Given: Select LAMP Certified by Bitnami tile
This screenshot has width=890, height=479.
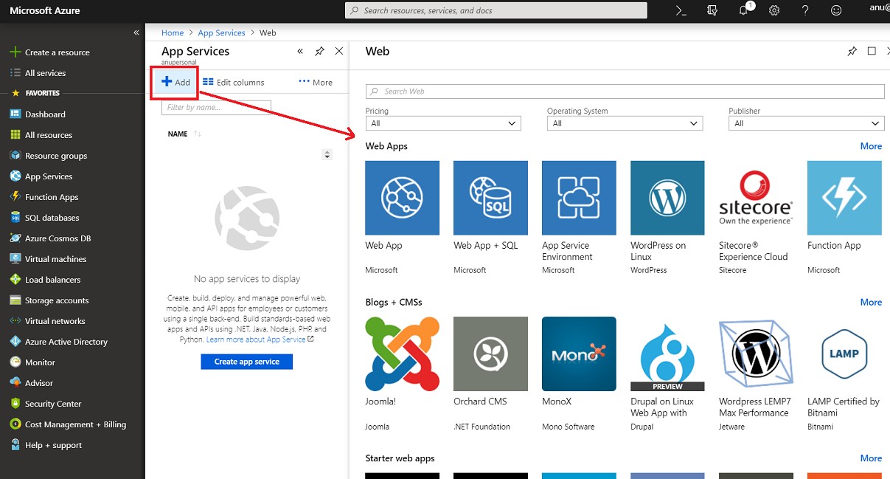Looking at the screenshot, I should tap(844, 354).
